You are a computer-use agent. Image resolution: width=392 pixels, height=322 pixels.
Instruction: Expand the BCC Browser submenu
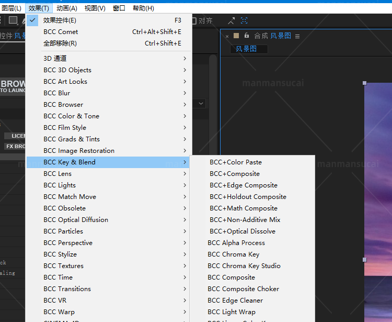pos(109,104)
